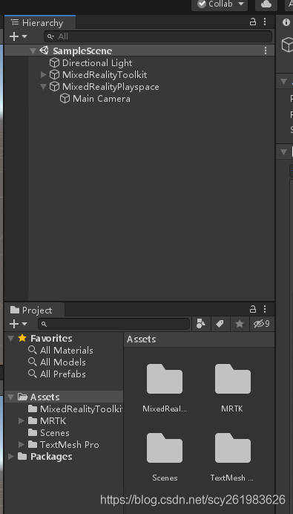This screenshot has height=514, width=293.
Task: Select All Materials saved search
Action: [67, 351]
